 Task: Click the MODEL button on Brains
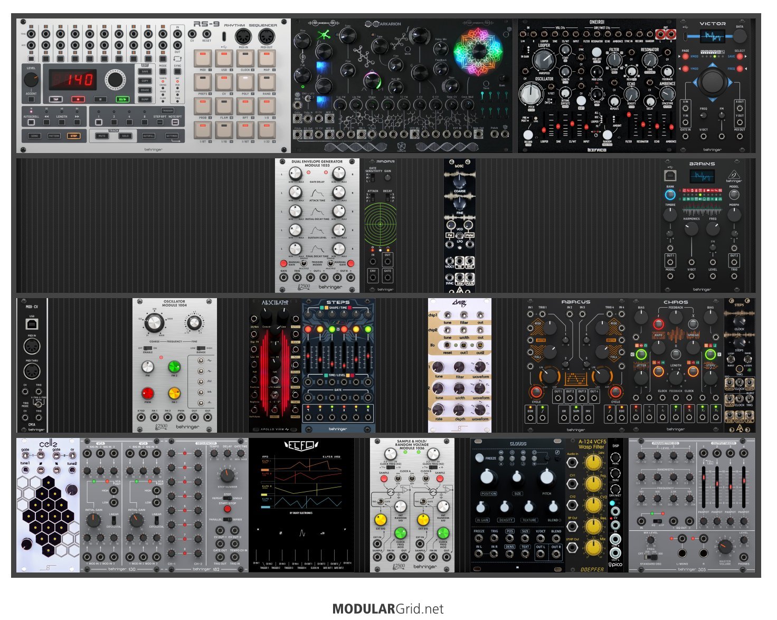click(x=734, y=194)
